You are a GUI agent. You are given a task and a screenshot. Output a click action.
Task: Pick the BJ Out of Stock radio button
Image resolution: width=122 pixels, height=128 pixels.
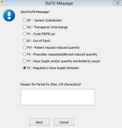tap(24, 41)
